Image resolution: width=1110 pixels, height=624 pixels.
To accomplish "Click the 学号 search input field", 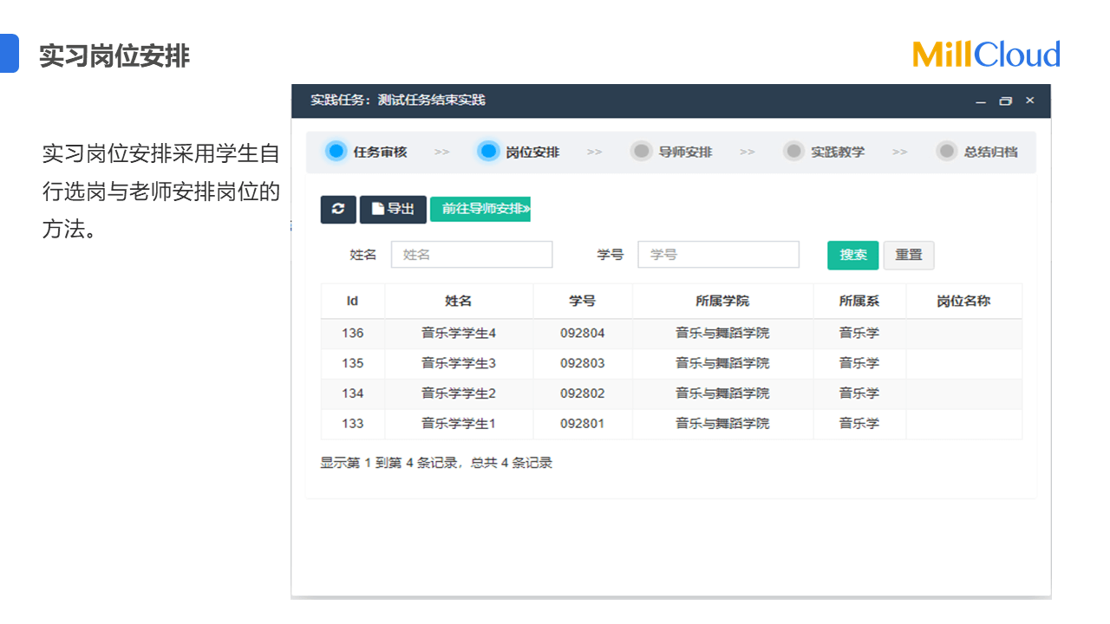I will (718, 255).
